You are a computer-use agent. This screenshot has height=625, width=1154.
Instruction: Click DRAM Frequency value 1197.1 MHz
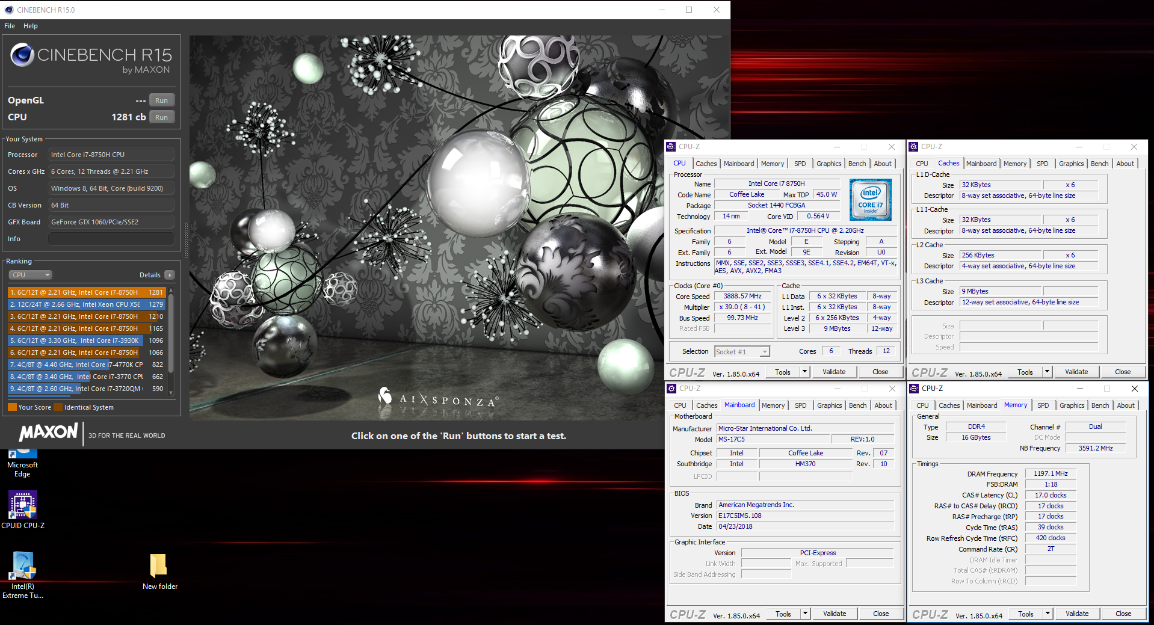1051,473
